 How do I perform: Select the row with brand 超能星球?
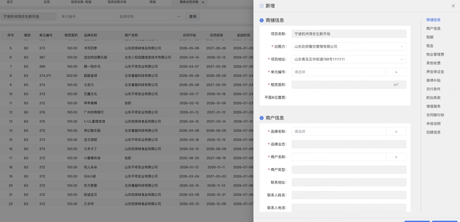(126, 76)
